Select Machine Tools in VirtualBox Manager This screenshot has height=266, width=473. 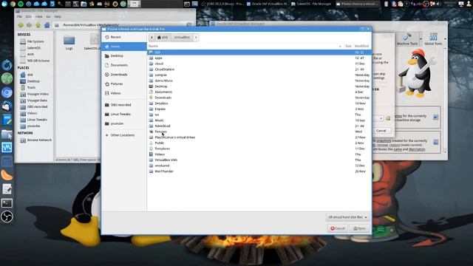(407, 39)
